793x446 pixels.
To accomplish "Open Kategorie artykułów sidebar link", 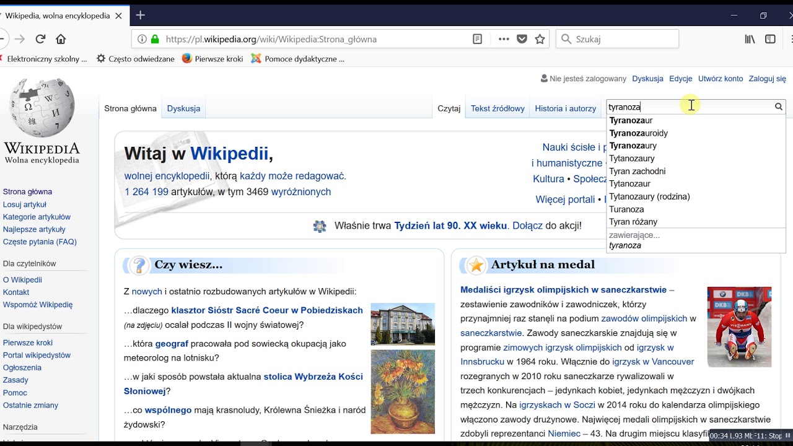I will pos(37,217).
